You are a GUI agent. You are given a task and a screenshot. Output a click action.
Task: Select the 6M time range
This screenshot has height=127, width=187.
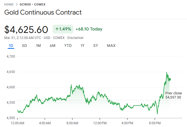click(53, 46)
